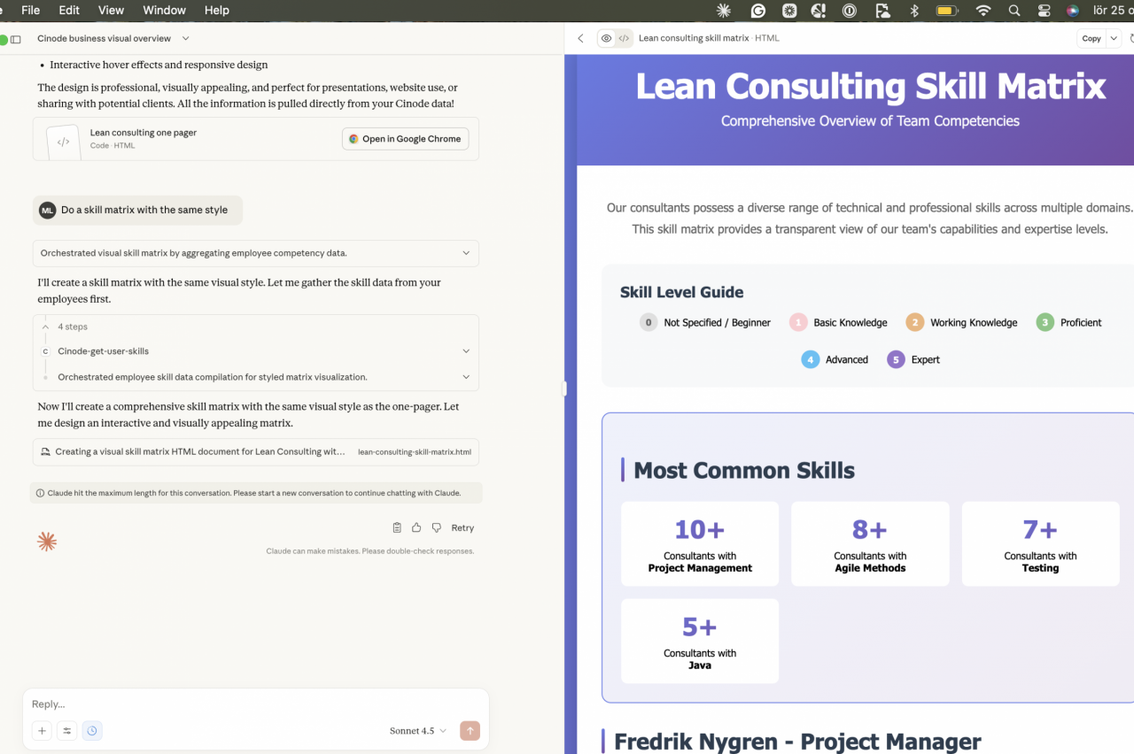Switch artifact to preview eye view
The height and width of the screenshot is (754, 1134).
tap(606, 38)
